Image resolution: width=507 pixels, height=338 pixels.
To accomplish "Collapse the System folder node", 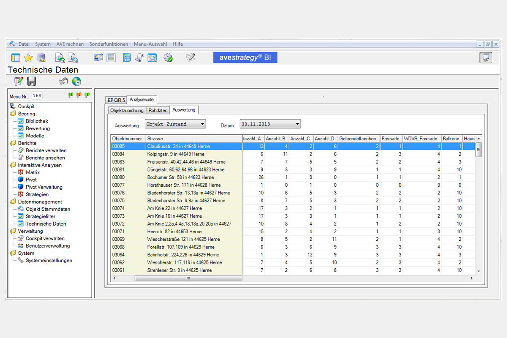I will click(13, 253).
